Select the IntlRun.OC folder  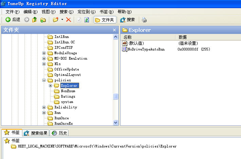pyautogui.click(x=61, y=42)
